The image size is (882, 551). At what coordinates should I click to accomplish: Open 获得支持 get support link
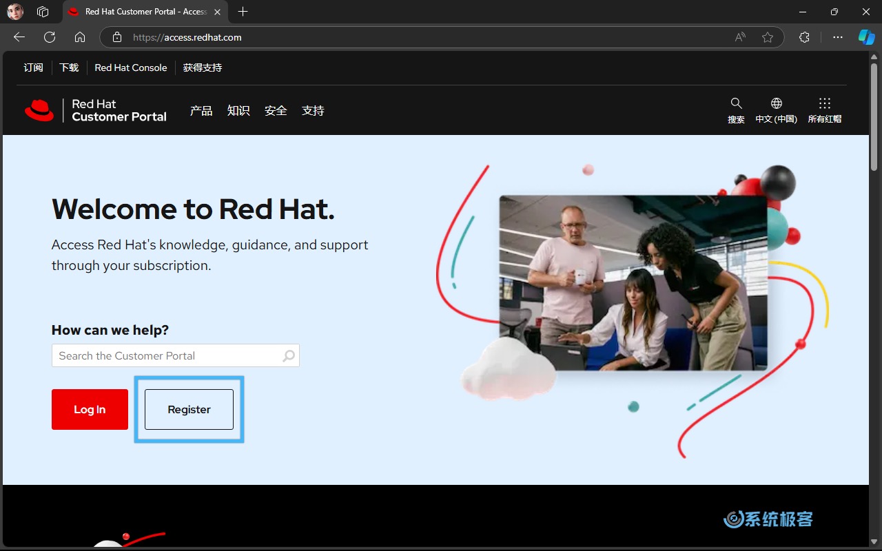tap(203, 67)
